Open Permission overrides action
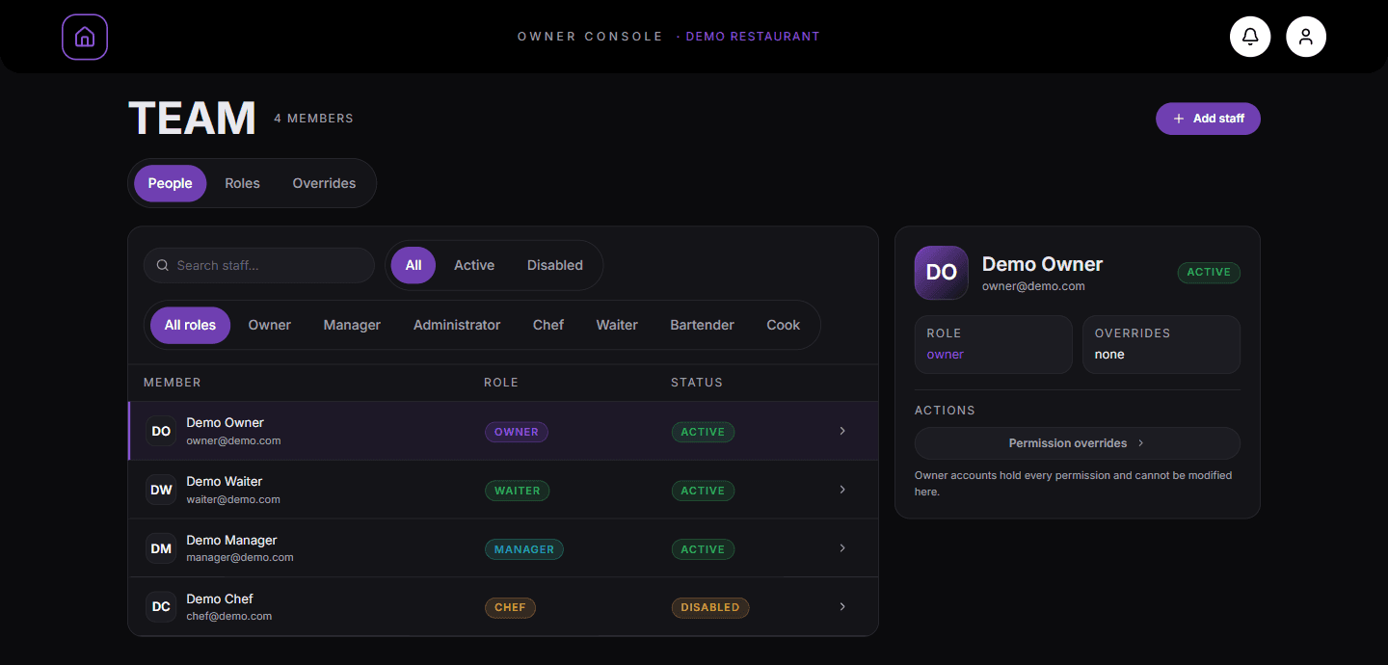This screenshot has width=1388, height=665. pos(1077,443)
